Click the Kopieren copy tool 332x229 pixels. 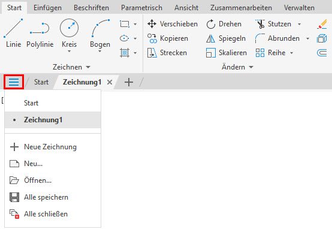point(168,38)
